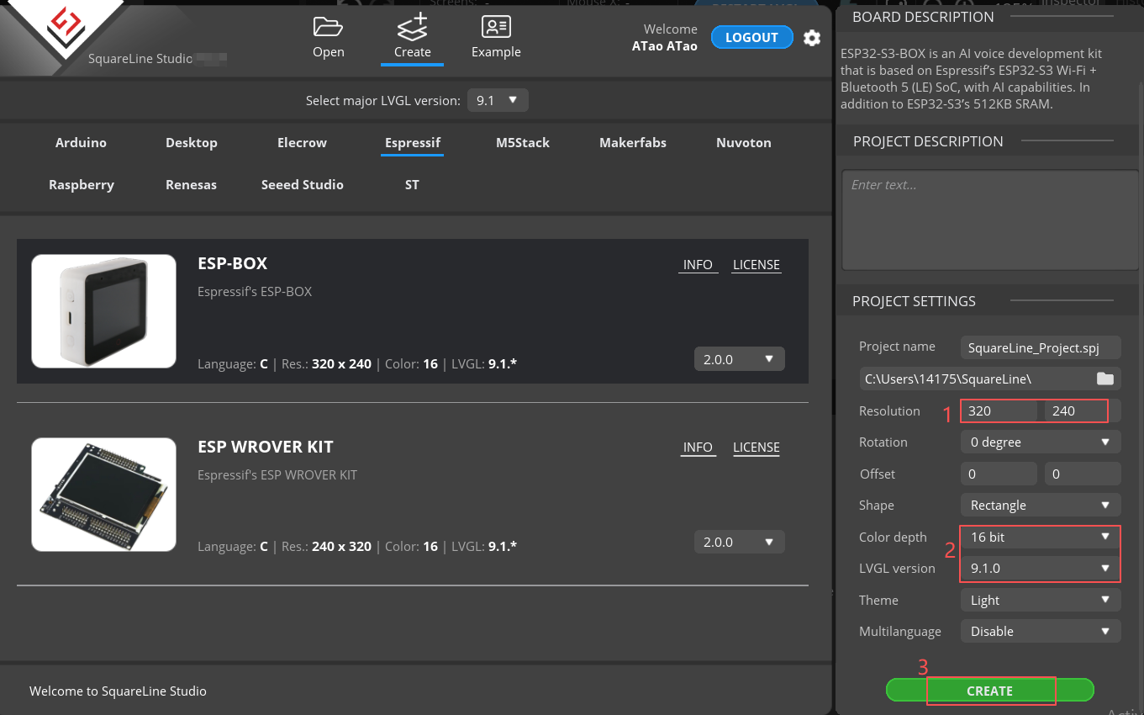The height and width of the screenshot is (715, 1144).
Task: Click the green CREATE button
Action: tap(990, 691)
